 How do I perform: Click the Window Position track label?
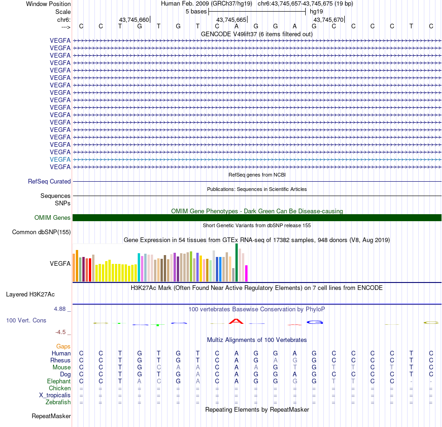[48, 4]
